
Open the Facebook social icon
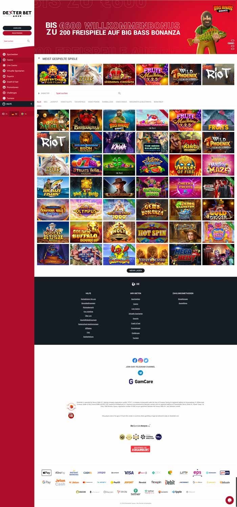pyautogui.click(x=135, y=360)
